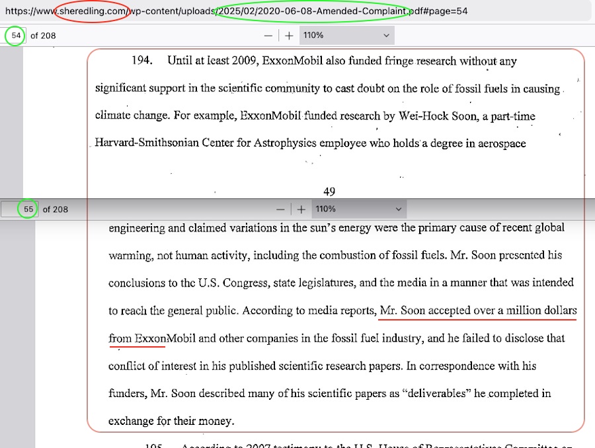Click the chevron arrow of lower zoom selector
Screen dimensions: 595x448
click(398, 209)
